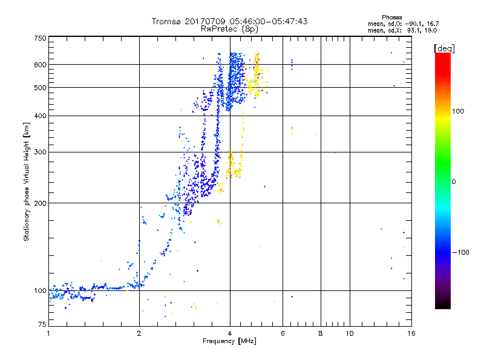Click the y-axis "75" label
Image resolution: width=484 pixels, height=363 pixels.
coord(42,324)
